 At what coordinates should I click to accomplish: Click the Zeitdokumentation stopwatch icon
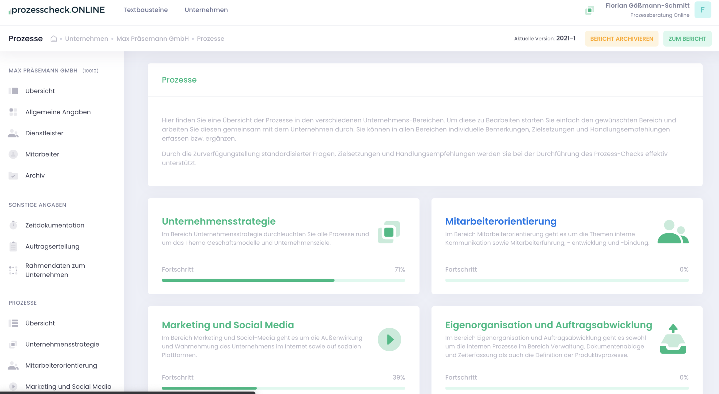pos(13,225)
